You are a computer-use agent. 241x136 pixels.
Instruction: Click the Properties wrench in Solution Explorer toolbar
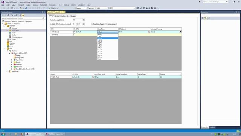pos(20,15)
